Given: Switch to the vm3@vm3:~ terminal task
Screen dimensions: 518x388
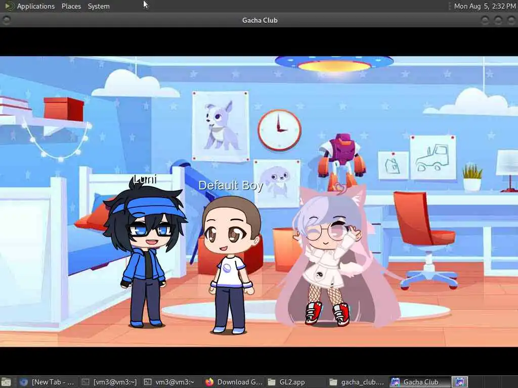Looking at the screenshot, I should click(x=170, y=382).
